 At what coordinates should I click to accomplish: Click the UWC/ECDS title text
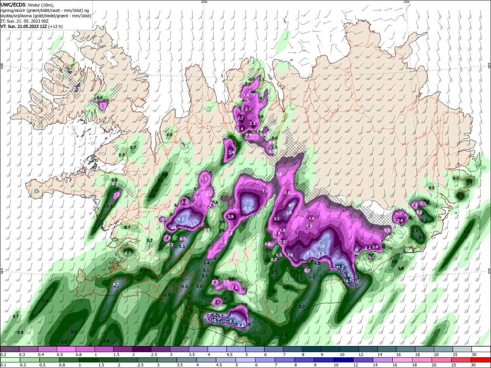(13, 5)
